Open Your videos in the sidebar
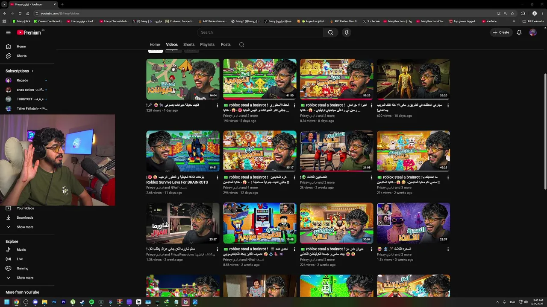This screenshot has height=307, width=547. tap(25, 208)
